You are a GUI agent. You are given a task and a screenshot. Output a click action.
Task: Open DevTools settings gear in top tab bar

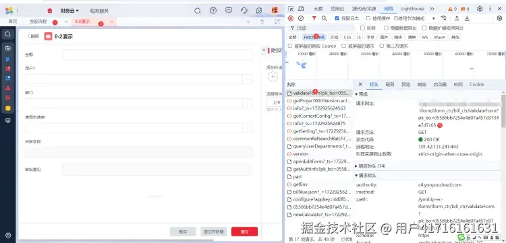[480, 9]
